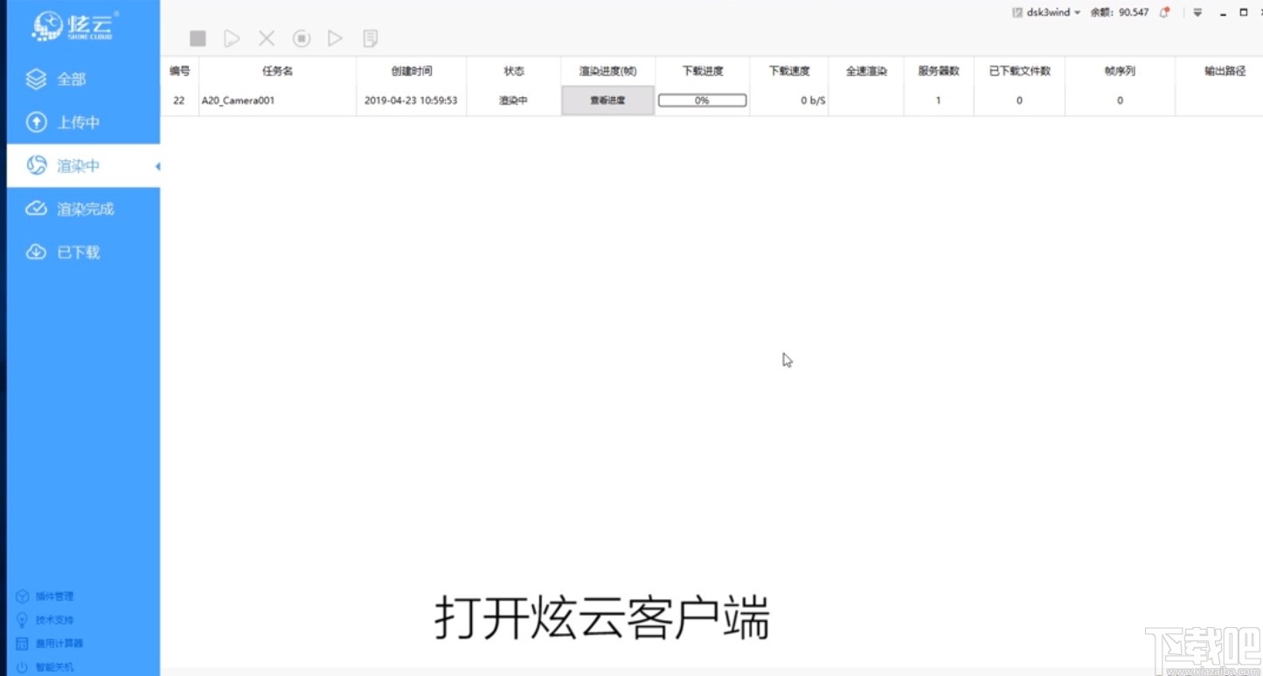Open the dsk3wind account dropdown
The height and width of the screenshot is (676, 1263).
(1048, 12)
